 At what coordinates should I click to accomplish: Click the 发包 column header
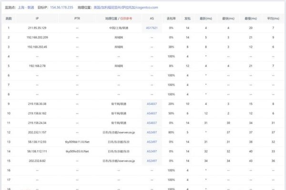187,19
